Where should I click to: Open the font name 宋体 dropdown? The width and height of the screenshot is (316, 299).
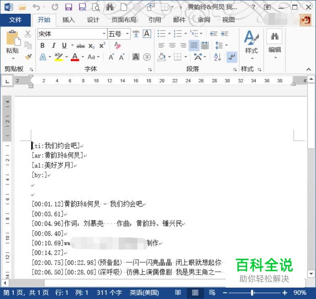pyautogui.click(x=104, y=34)
